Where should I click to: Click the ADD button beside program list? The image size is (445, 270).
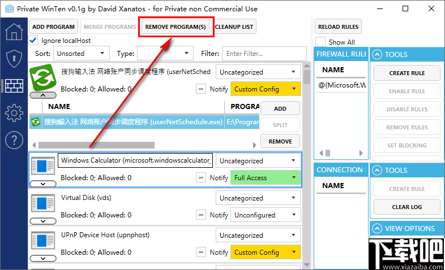pyautogui.click(x=280, y=108)
